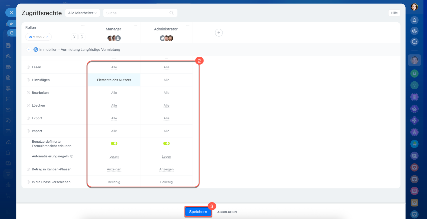427x219 pixels.
Task: Save changes with Speichern button
Action: (x=198, y=212)
